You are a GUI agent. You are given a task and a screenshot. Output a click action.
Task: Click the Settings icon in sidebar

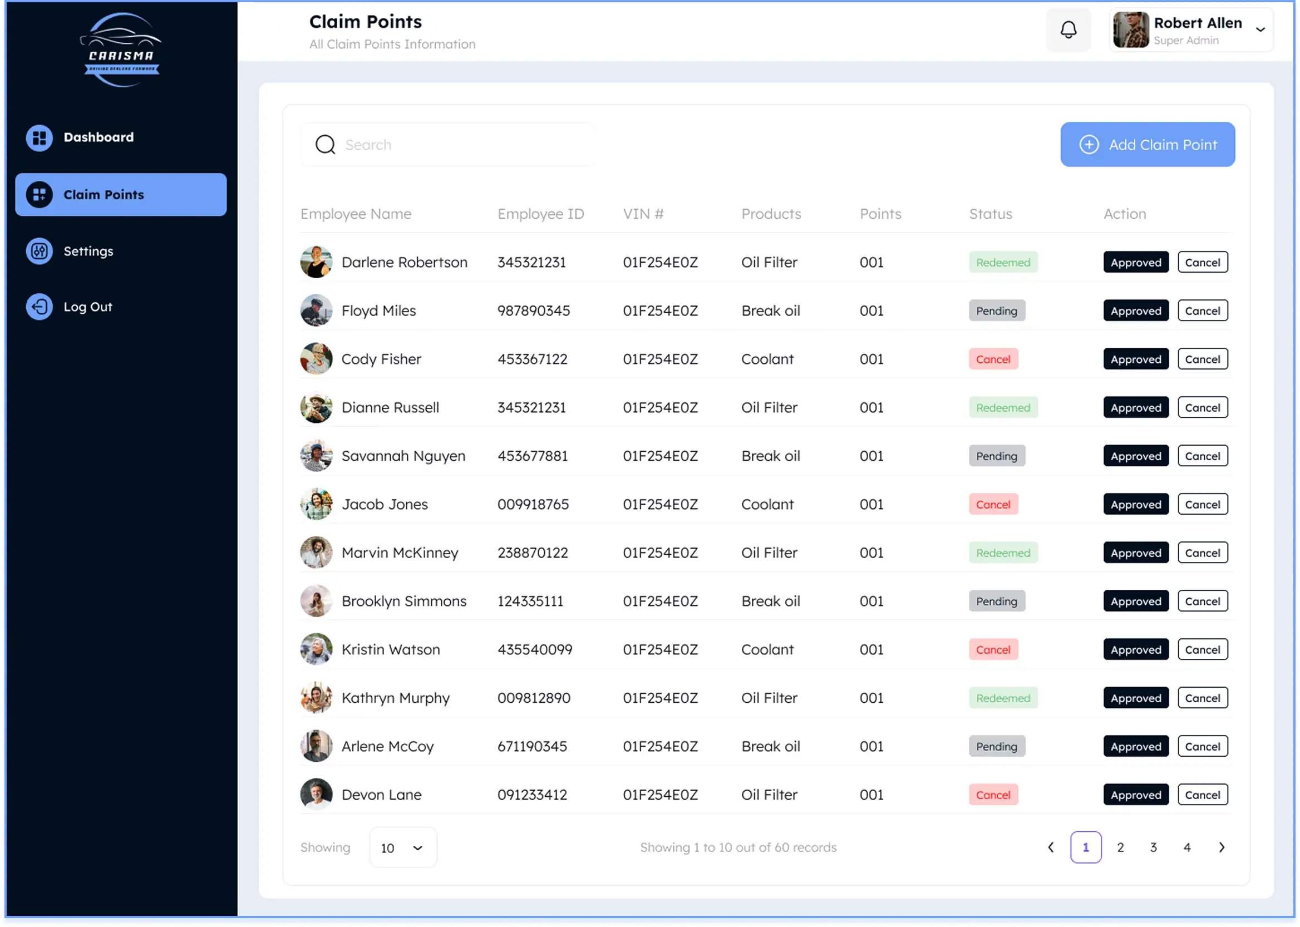(40, 251)
